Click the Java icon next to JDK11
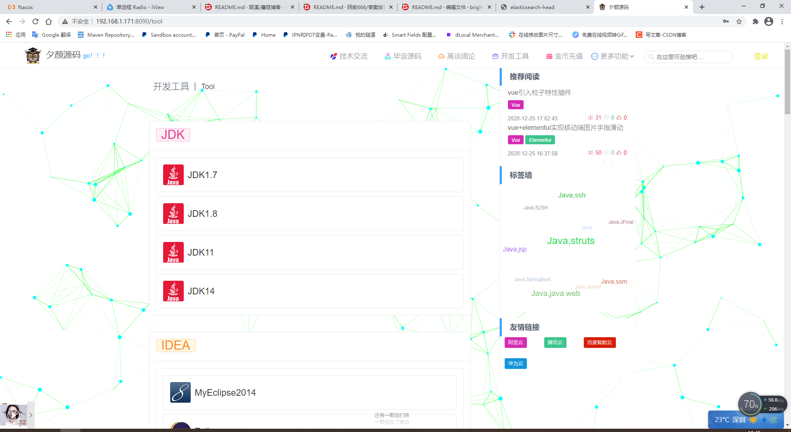 click(x=173, y=252)
